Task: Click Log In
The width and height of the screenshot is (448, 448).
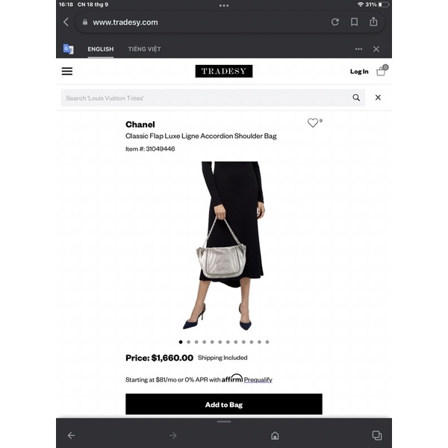Action: click(x=359, y=72)
